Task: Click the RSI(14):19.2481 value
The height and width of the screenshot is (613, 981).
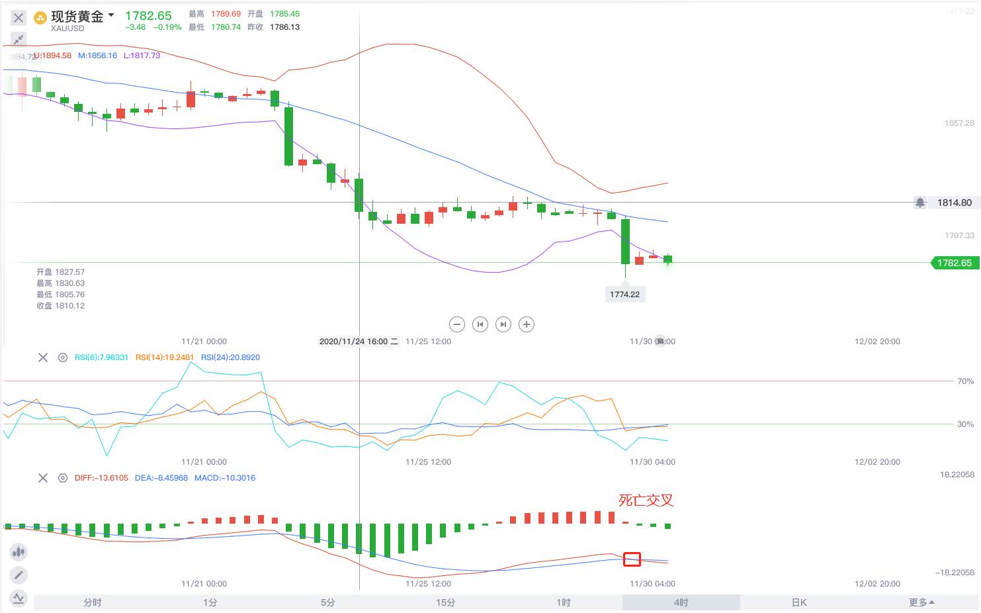Action: pos(165,357)
